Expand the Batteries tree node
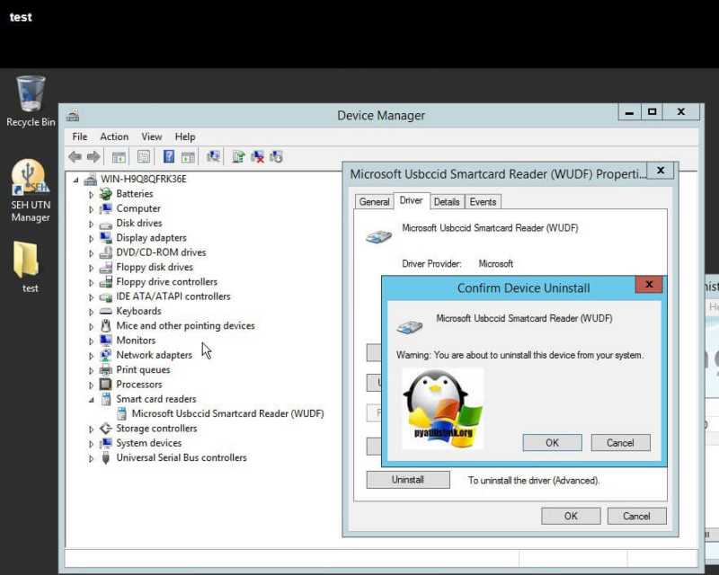Viewport: 719px width, 575px height. pyautogui.click(x=91, y=194)
